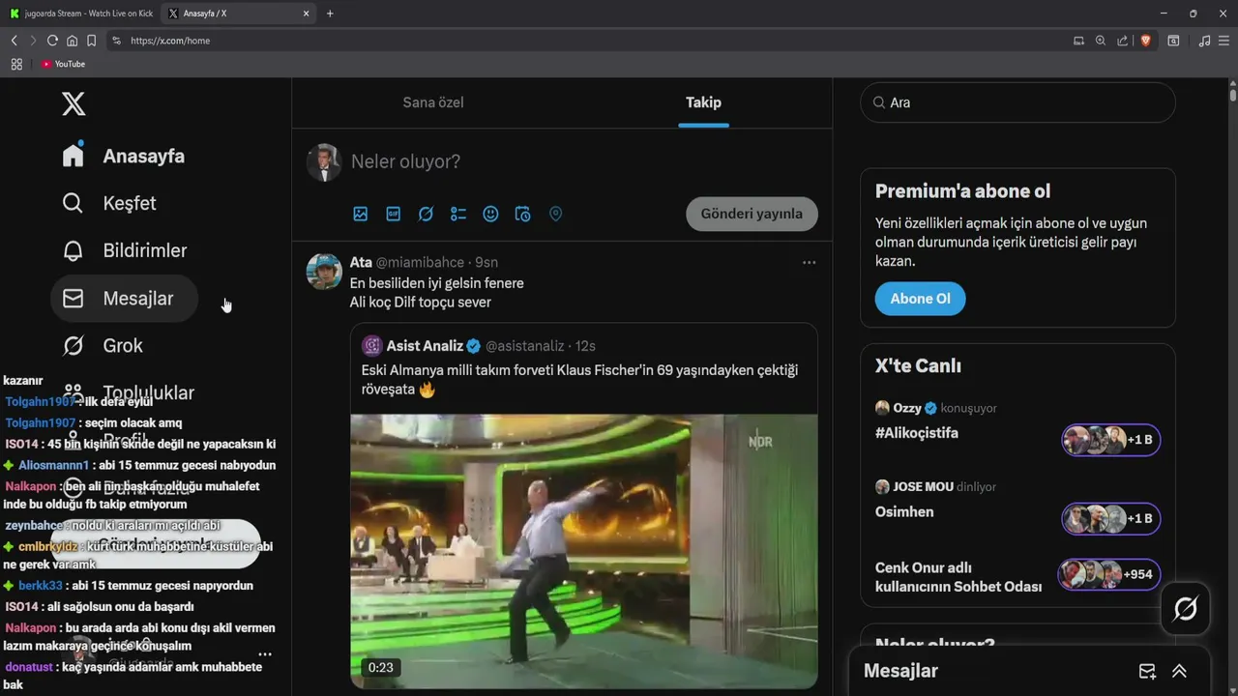This screenshot has width=1238, height=696.
Task: Click the +954 listeners badge
Action: [x=1108, y=574]
